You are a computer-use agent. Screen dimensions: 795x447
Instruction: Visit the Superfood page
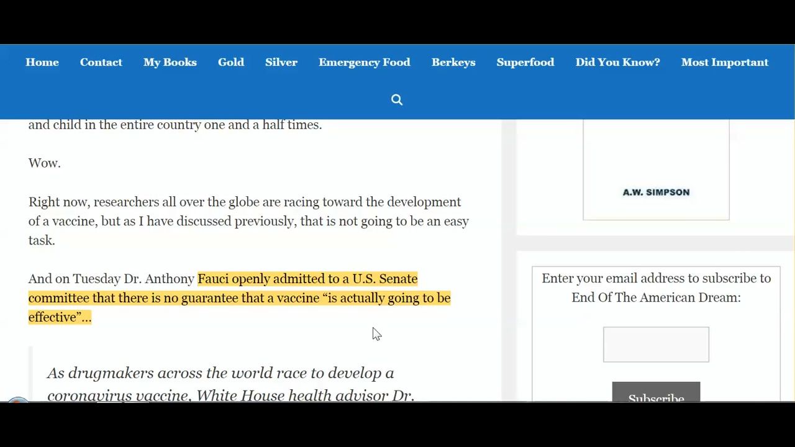coord(525,62)
